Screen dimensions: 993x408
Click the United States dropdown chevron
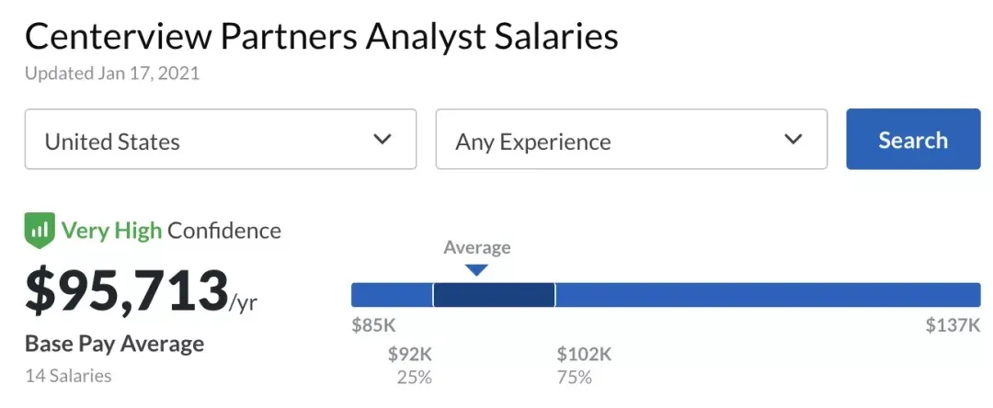(382, 140)
